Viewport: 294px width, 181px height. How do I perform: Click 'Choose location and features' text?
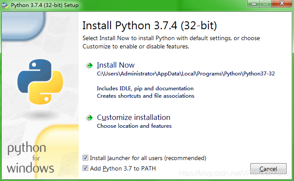pyautogui.click(x=134, y=126)
